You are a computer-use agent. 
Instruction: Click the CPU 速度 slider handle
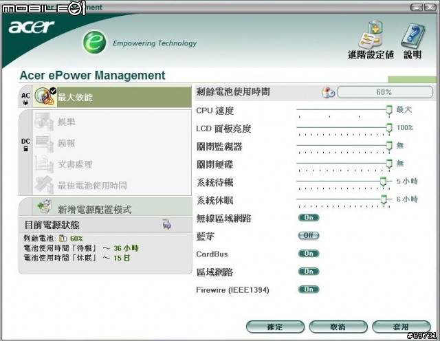pyautogui.click(x=389, y=110)
